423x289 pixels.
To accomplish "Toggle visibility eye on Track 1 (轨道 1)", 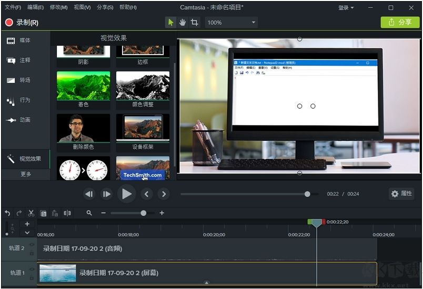I will pos(32,270).
